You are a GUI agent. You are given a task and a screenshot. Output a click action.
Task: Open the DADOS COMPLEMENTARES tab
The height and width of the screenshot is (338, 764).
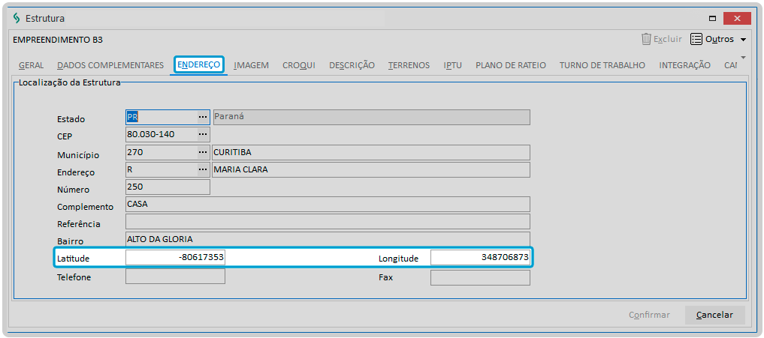tap(110, 65)
